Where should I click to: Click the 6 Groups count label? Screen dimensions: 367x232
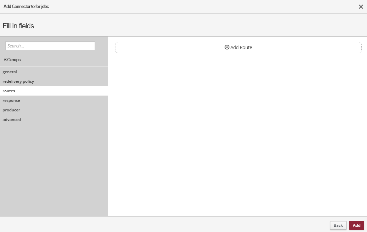tap(13, 60)
